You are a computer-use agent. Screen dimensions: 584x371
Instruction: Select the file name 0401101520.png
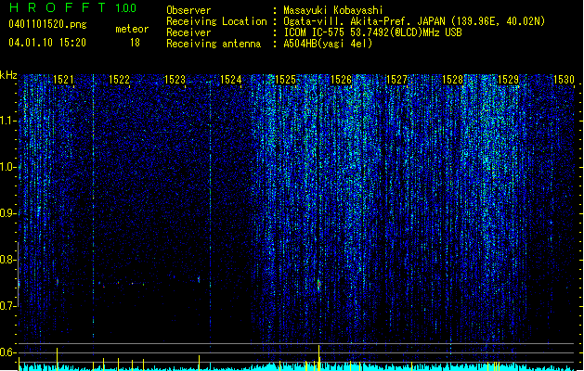tap(47, 24)
